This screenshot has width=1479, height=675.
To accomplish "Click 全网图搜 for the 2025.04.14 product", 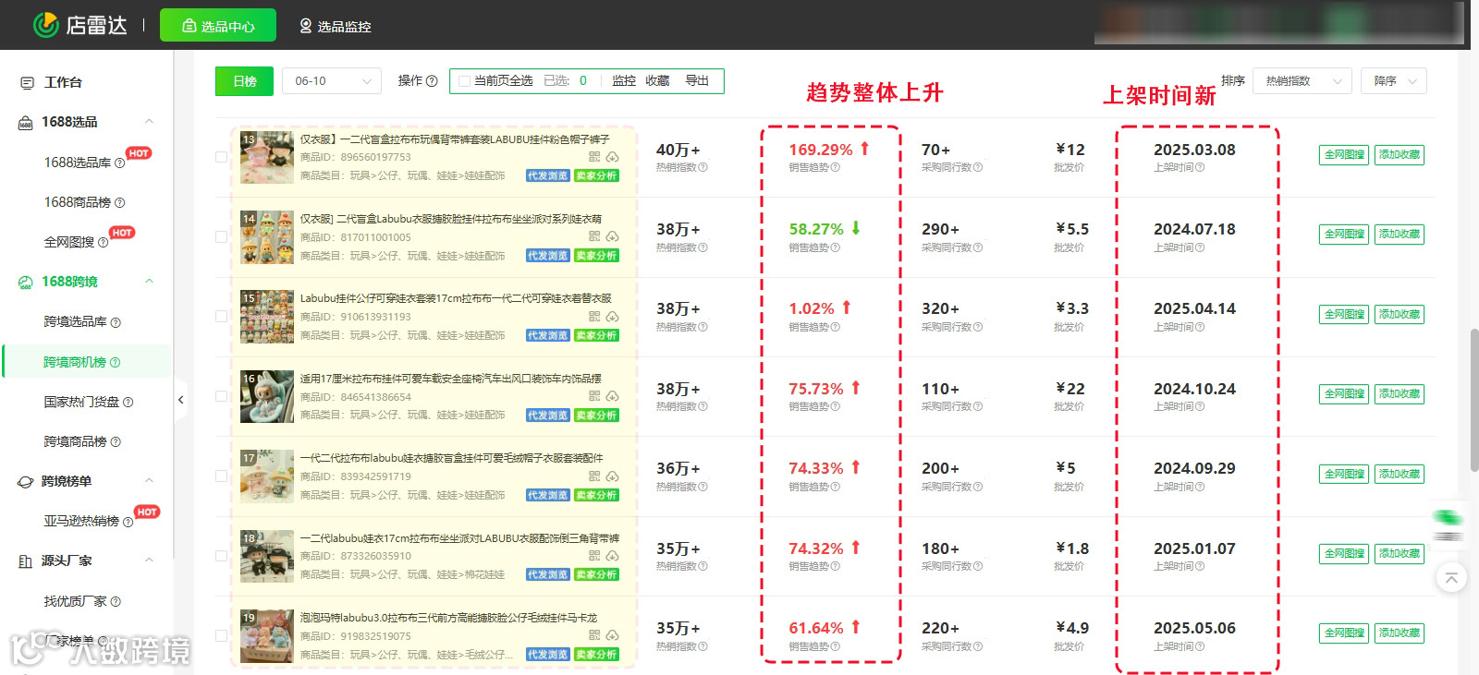I will pyautogui.click(x=1344, y=314).
